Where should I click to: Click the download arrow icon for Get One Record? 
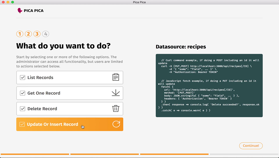coord(116,93)
